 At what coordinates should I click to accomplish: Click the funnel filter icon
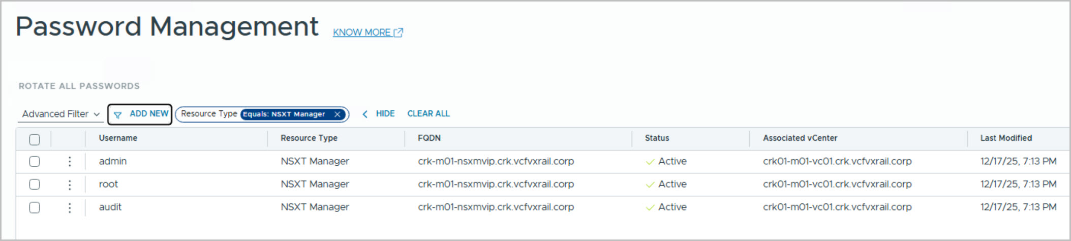pyautogui.click(x=118, y=115)
